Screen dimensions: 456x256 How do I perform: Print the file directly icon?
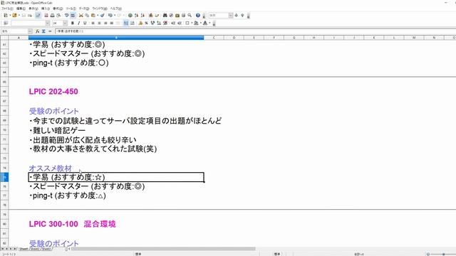[52, 16]
